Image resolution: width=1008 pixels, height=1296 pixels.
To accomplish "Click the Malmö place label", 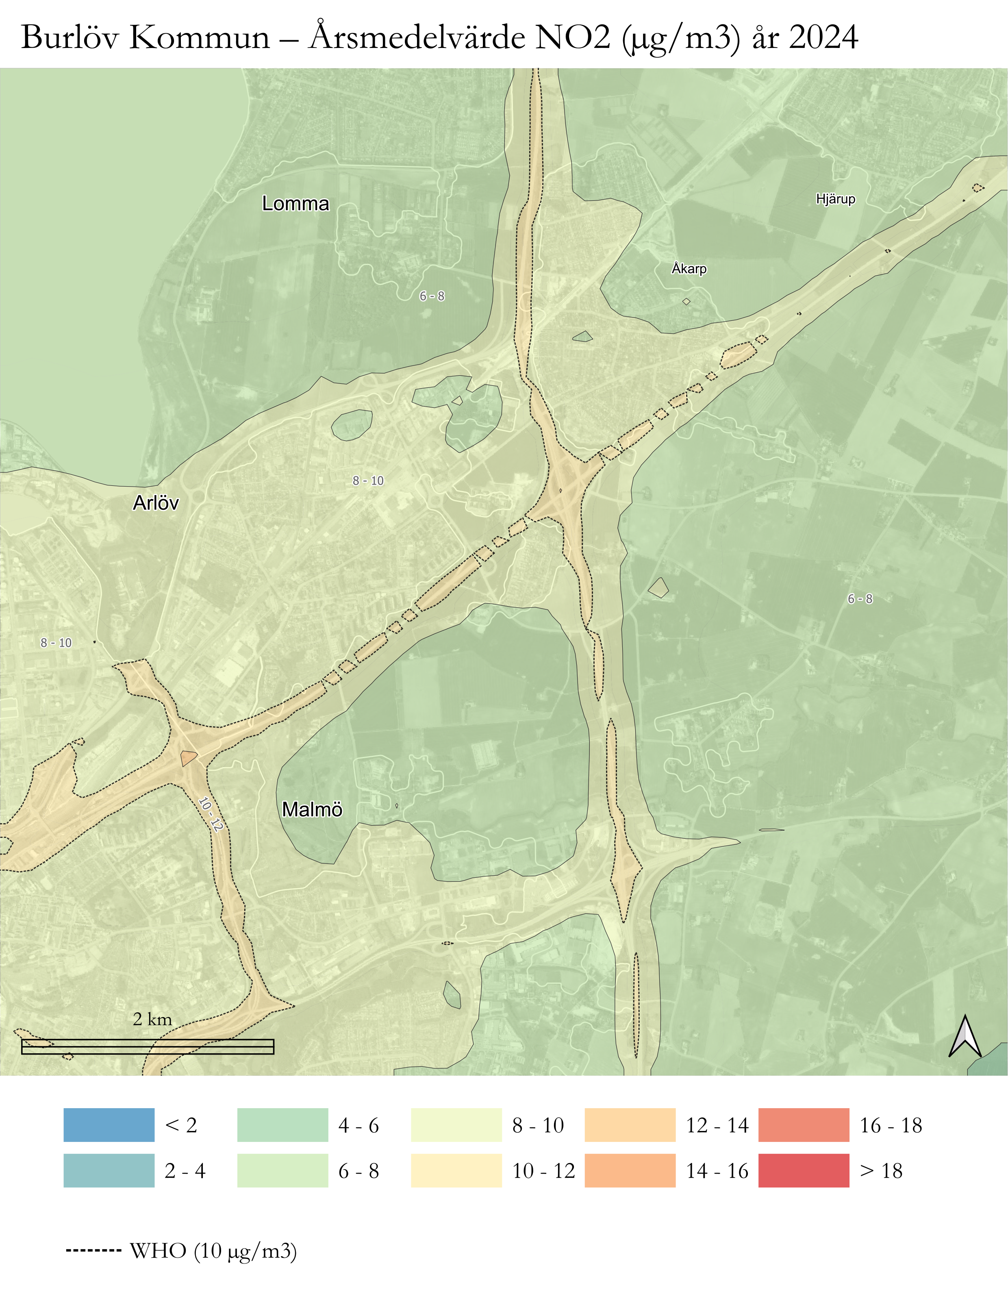I will pos(312,809).
